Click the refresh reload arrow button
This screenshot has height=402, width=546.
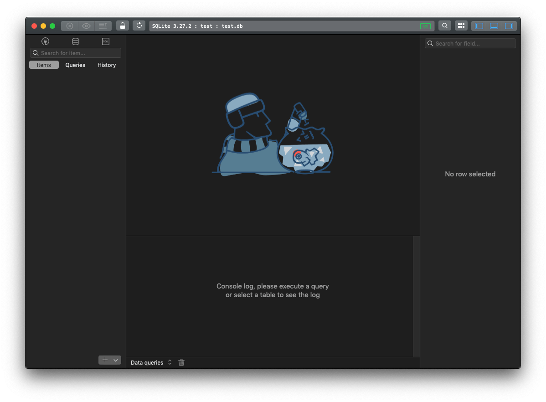click(x=139, y=26)
